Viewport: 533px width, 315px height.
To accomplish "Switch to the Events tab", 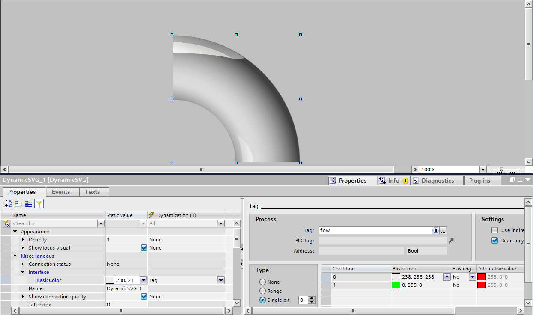I will point(61,192).
